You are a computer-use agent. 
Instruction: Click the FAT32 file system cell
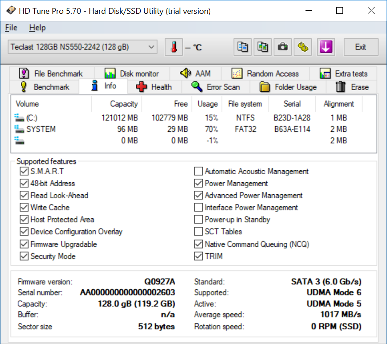click(x=245, y=129)
